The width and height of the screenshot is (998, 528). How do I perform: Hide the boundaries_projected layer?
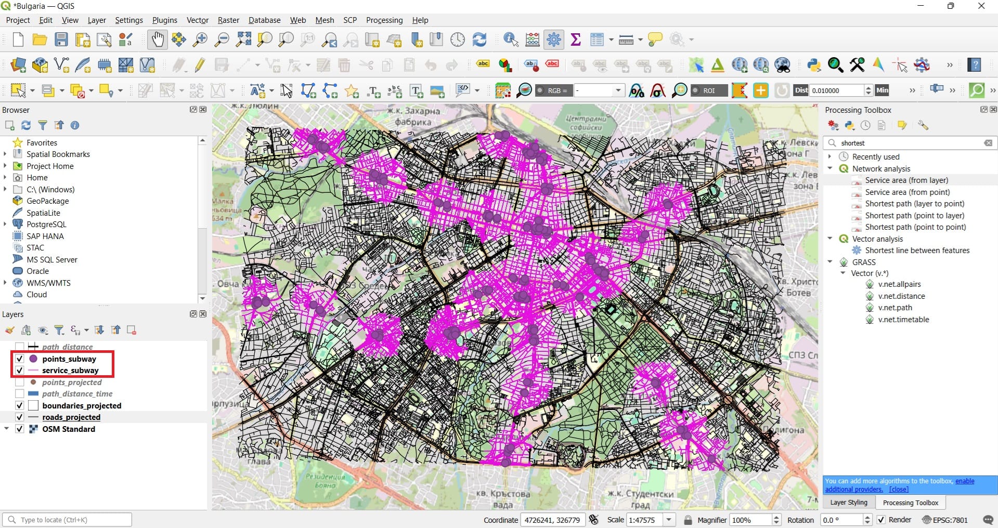[20, 405]
